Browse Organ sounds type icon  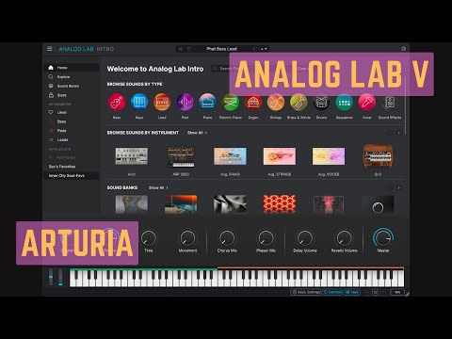click(x=253, y=103)
